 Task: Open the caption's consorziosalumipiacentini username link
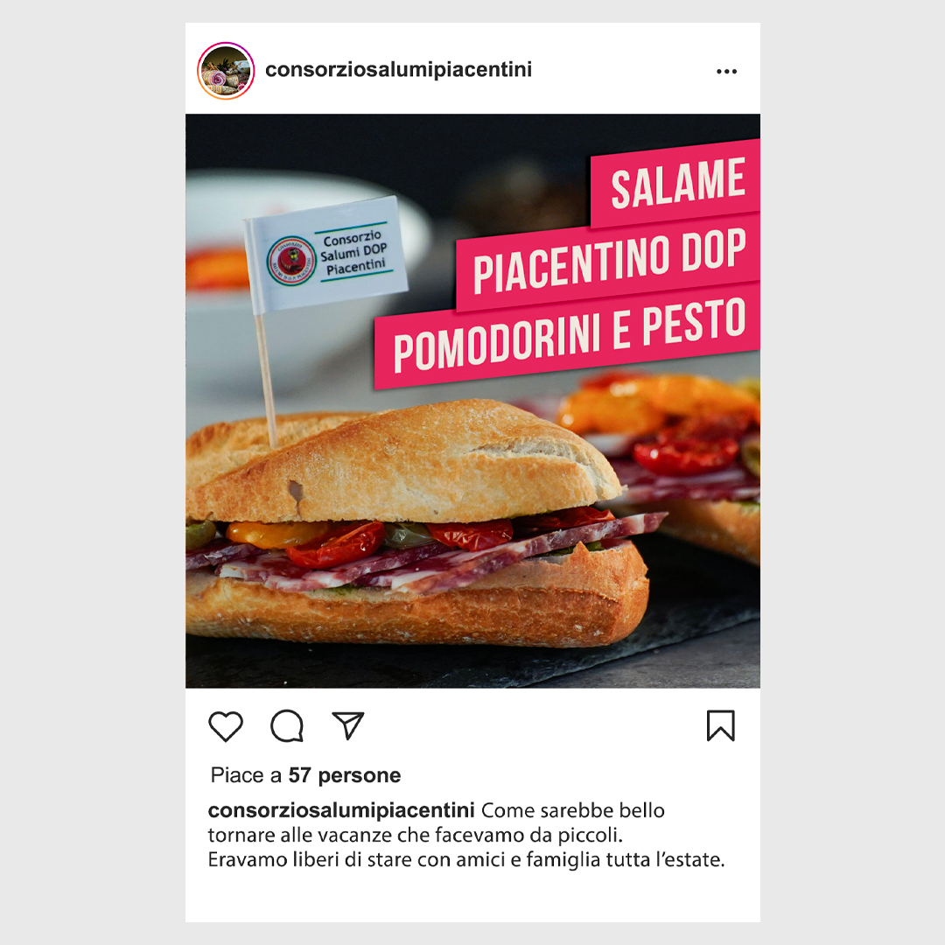tap(341, 810)
